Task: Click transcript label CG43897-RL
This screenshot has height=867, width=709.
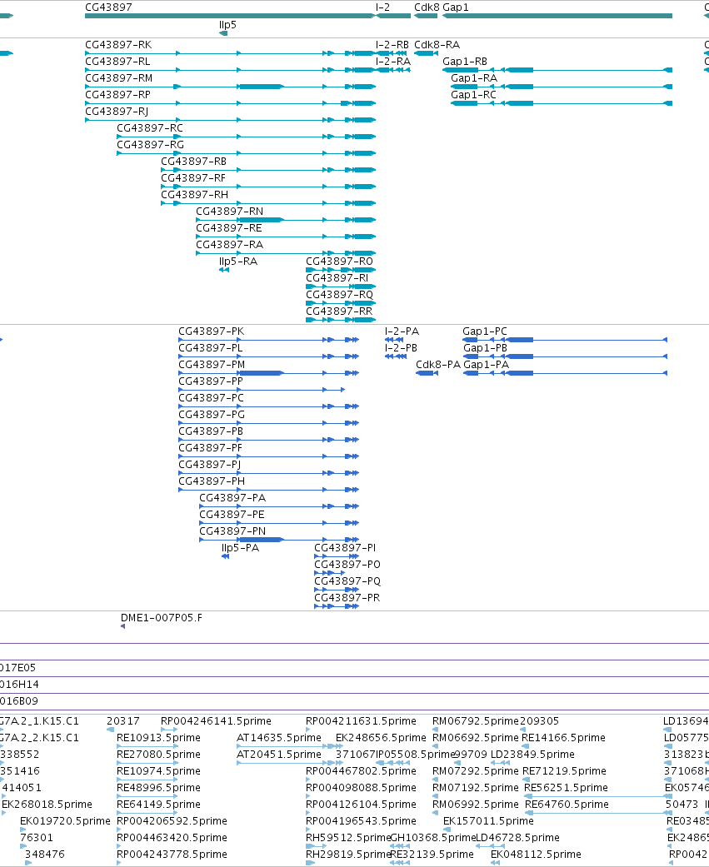Action: click(x=117, y=62)
